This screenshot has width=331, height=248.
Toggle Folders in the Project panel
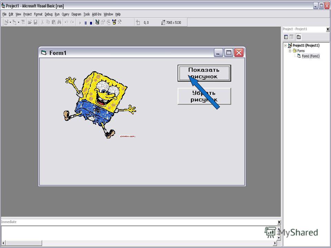[x=299, y=37]
